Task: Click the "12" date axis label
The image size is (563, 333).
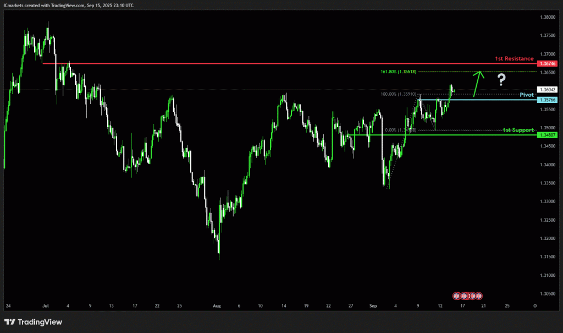Action: tap(440, 306)
